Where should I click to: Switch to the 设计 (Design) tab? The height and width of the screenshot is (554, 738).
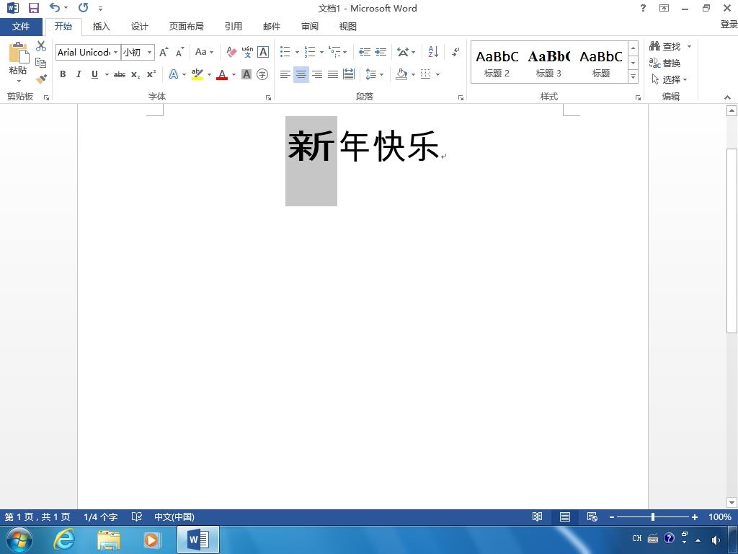tap(139, 27)
